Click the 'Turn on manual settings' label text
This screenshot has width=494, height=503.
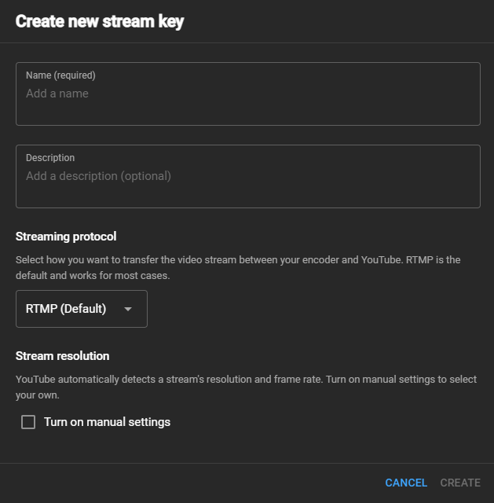107,422
